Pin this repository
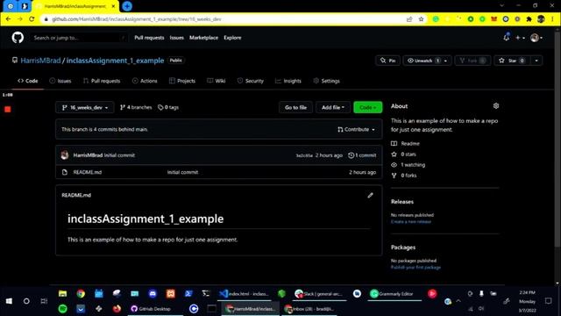The image size is (561, 316). 387,61
